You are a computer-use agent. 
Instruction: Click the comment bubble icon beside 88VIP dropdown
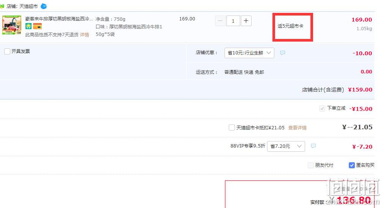coord(313,146)
